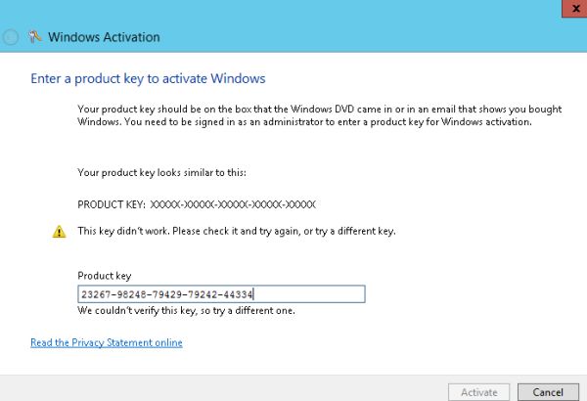
Task: Close the Windows Activation dialog
Action: (x=575, y=8)
